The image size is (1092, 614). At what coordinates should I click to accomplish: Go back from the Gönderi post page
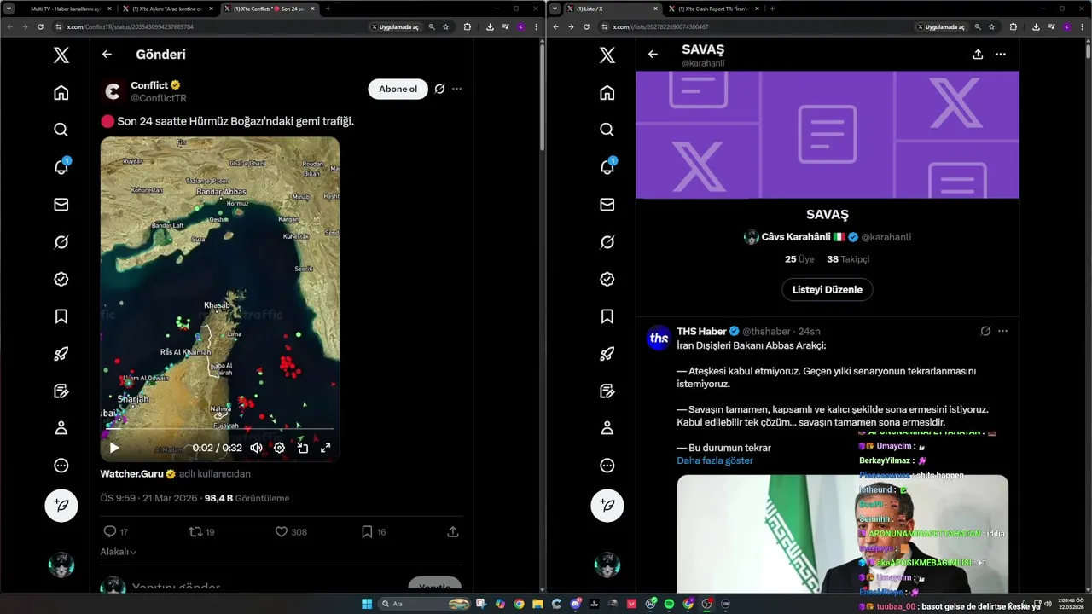pyautogui.click(x=107, y=55)
